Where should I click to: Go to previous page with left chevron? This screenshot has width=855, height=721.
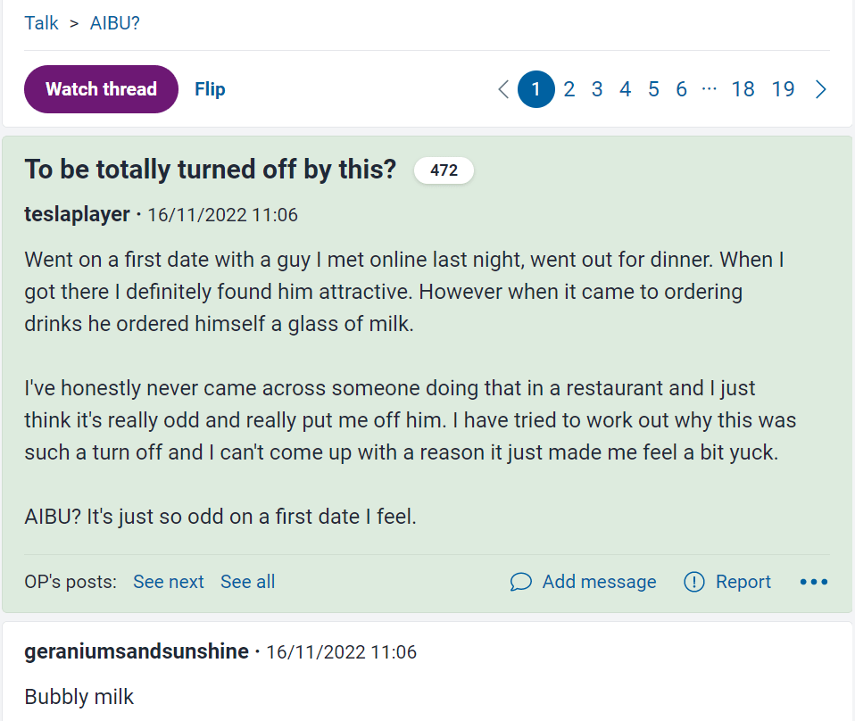503,89
